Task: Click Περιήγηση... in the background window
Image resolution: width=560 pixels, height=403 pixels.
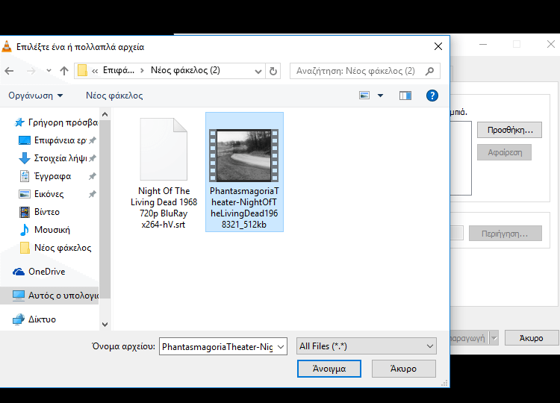Action: click(x=505, y=234)
